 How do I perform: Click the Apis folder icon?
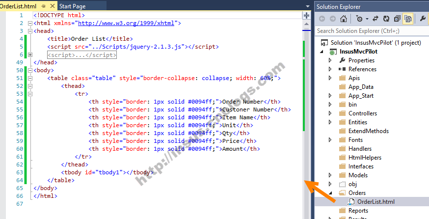coord(342,78)
